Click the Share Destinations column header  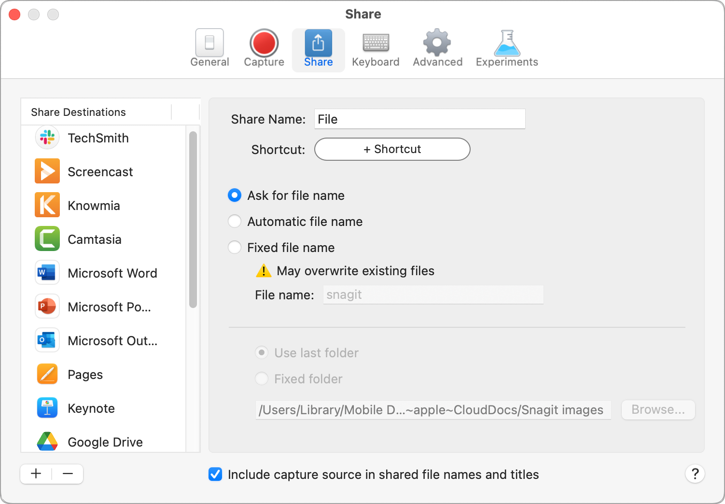pyautogui.click(x=97, y=112)
